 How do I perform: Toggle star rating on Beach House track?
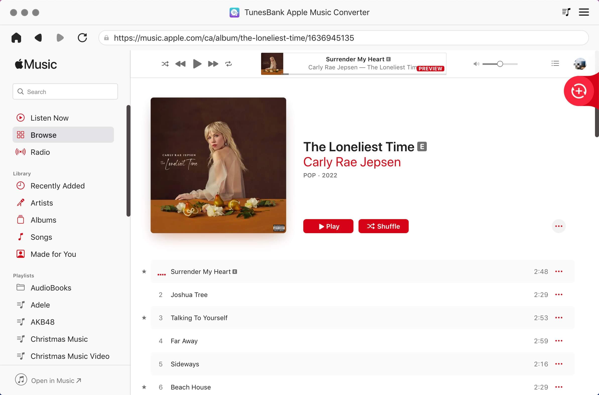point(144,387)
